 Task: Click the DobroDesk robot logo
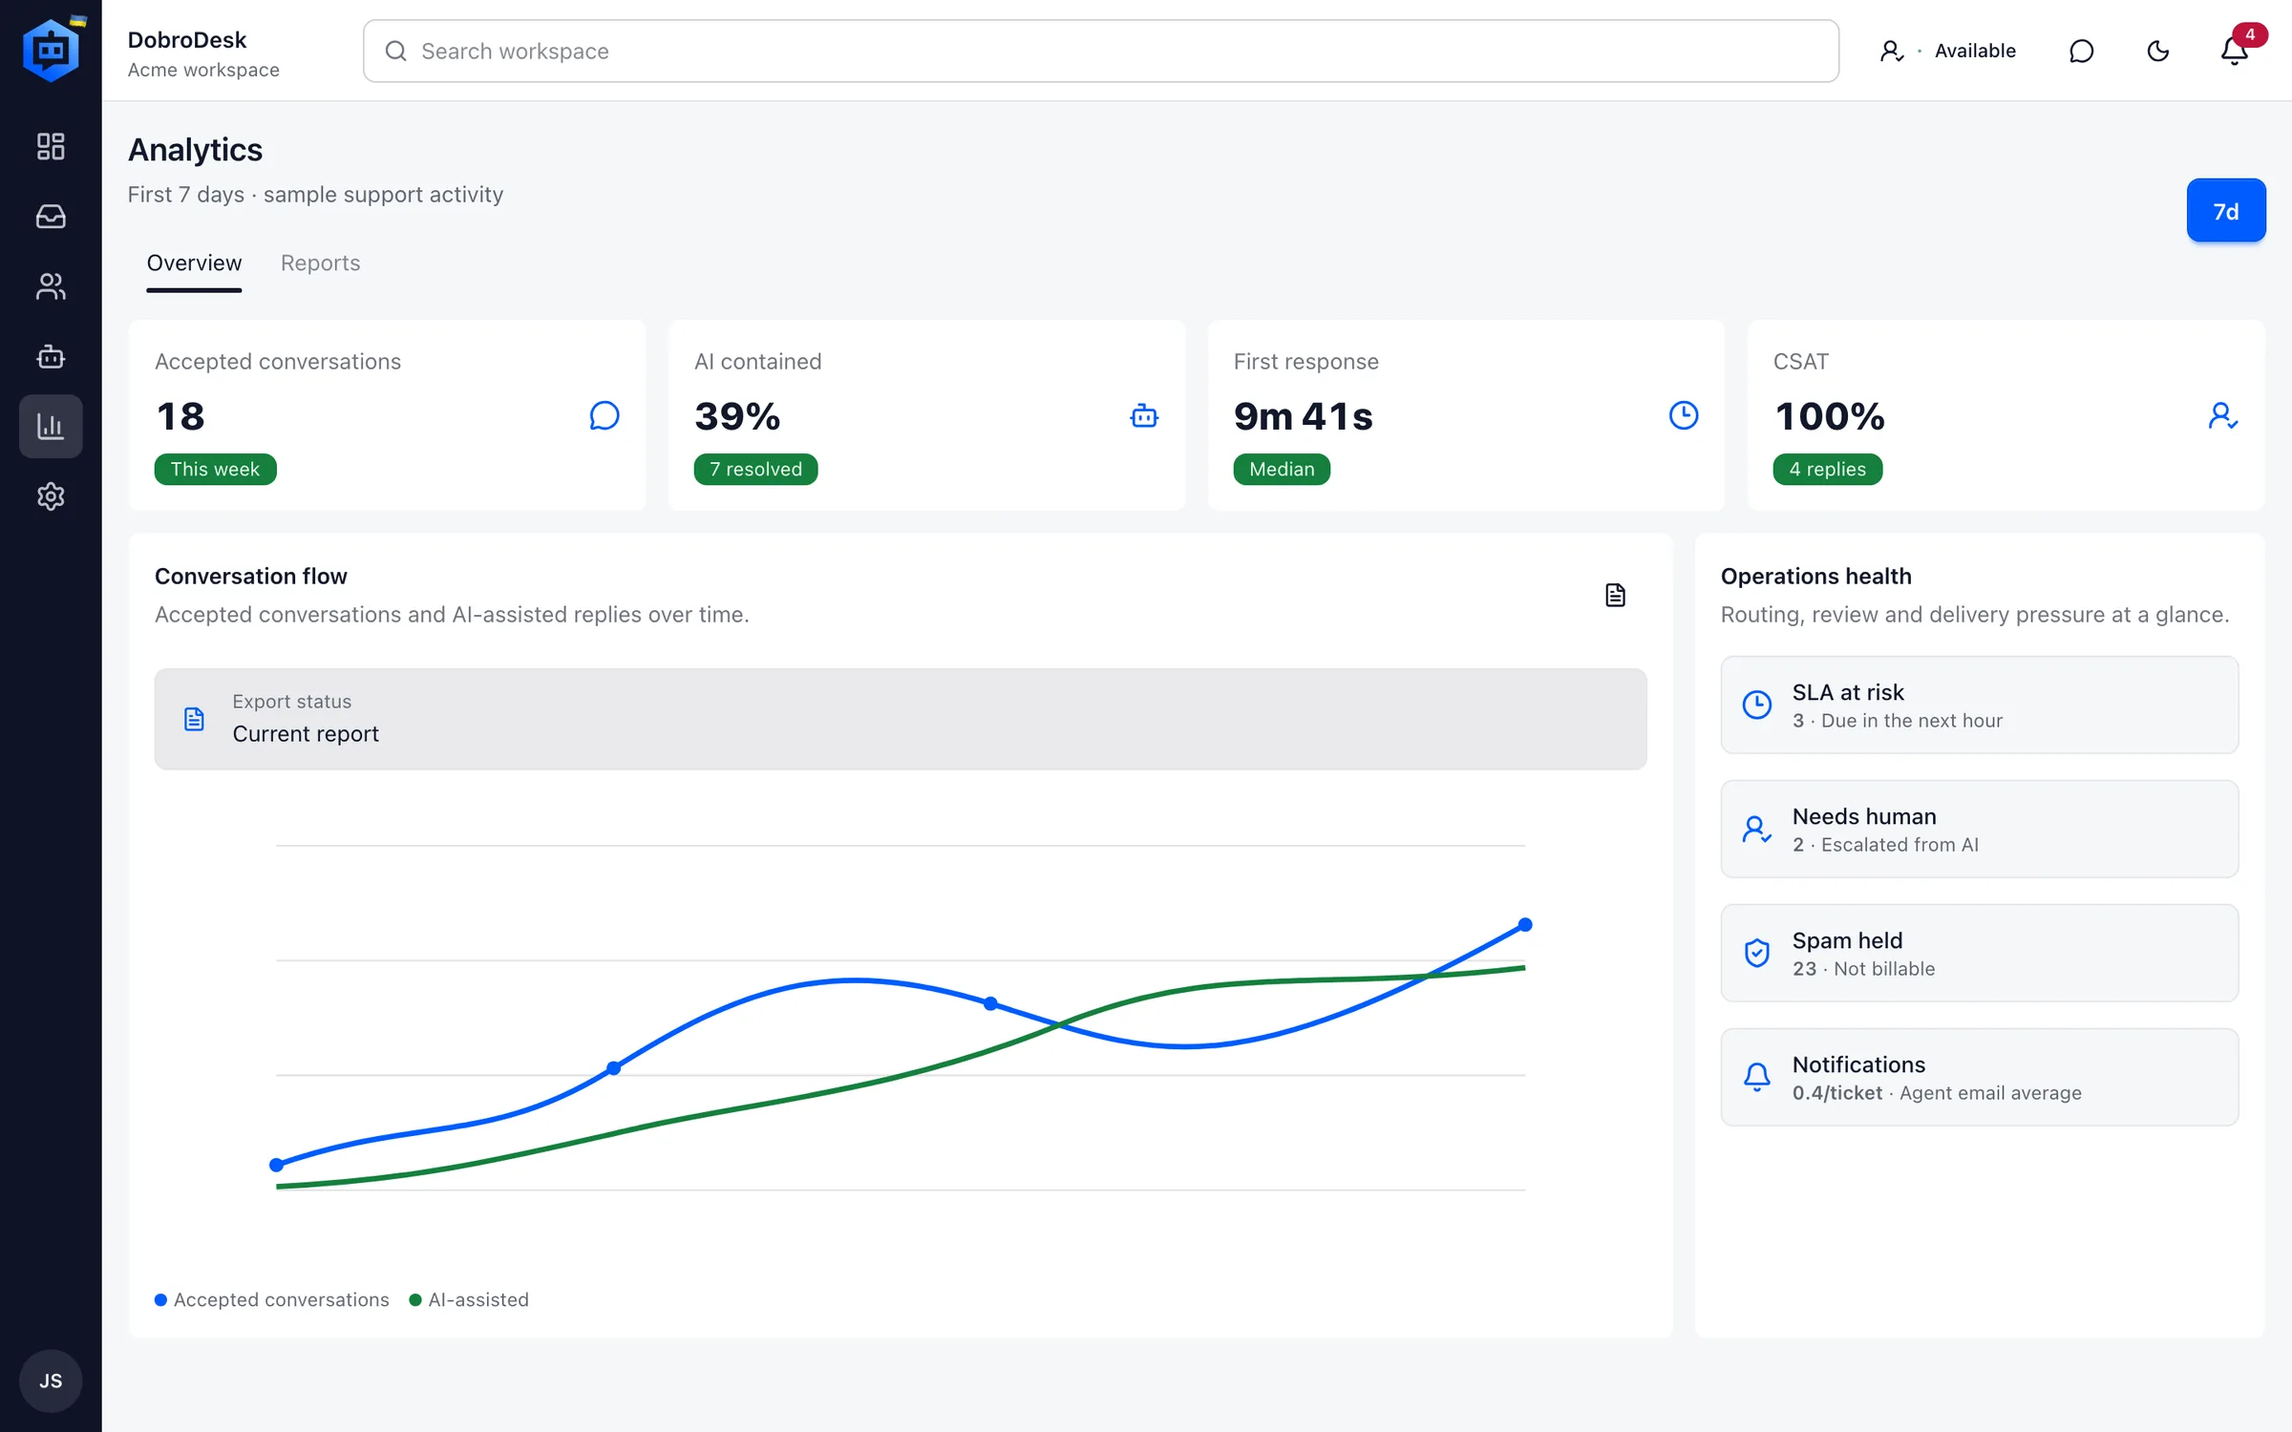pos(52,50)
